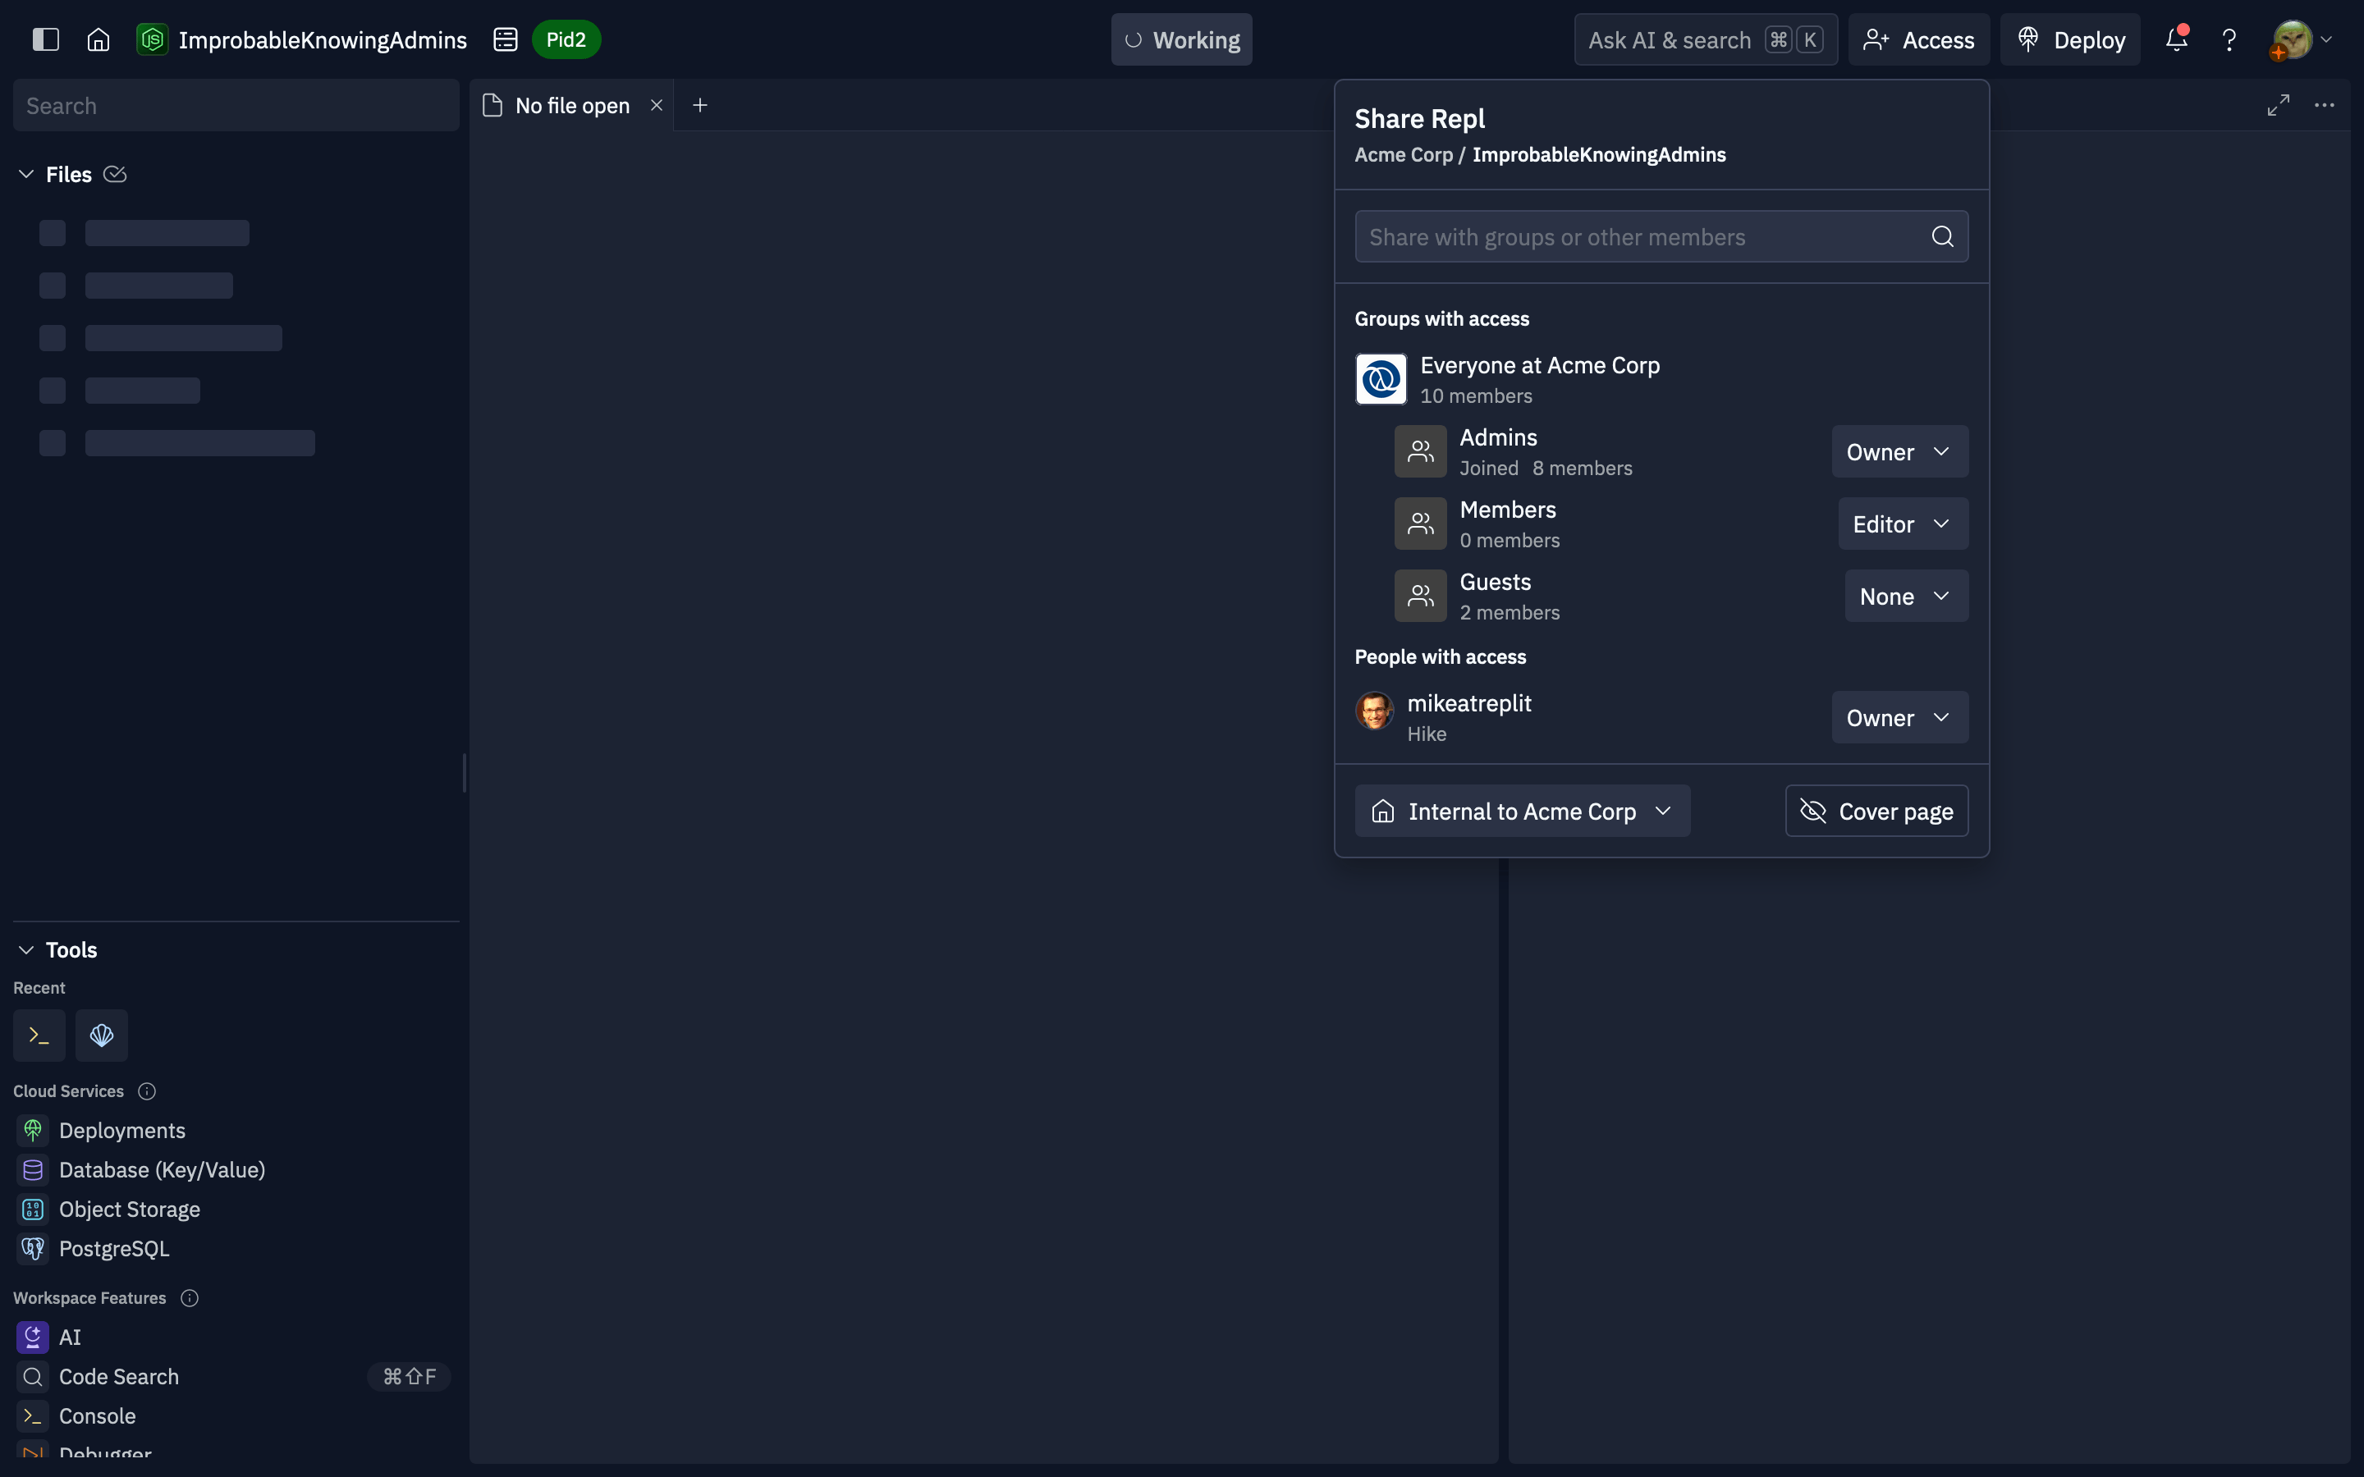Screen dimensions: 2364x1477
Task: Click the Cloud Services info icon
Action: point(147,1091)
